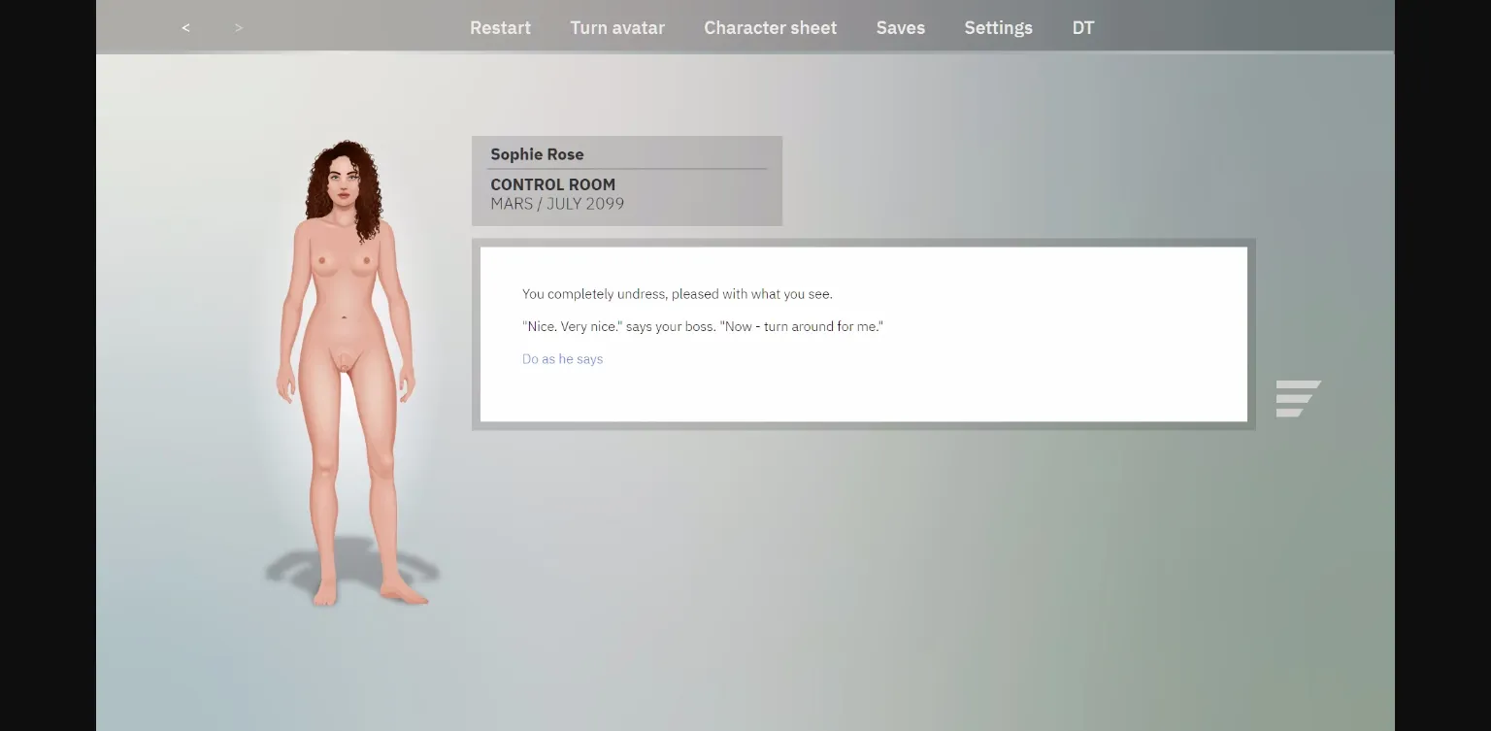The height and width of the screenshot is (731, 1491).
Task: Click Restart in the top bar
Action: click(x=500, y=28)
